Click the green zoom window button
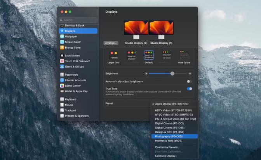 70,12
